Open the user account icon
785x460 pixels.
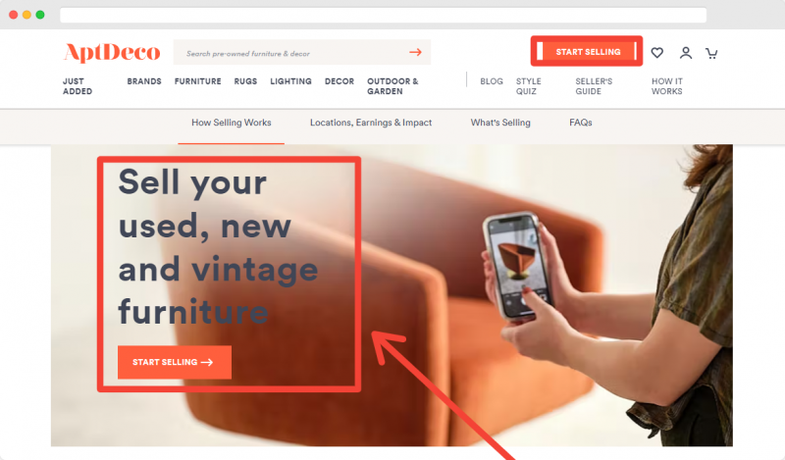685,53
